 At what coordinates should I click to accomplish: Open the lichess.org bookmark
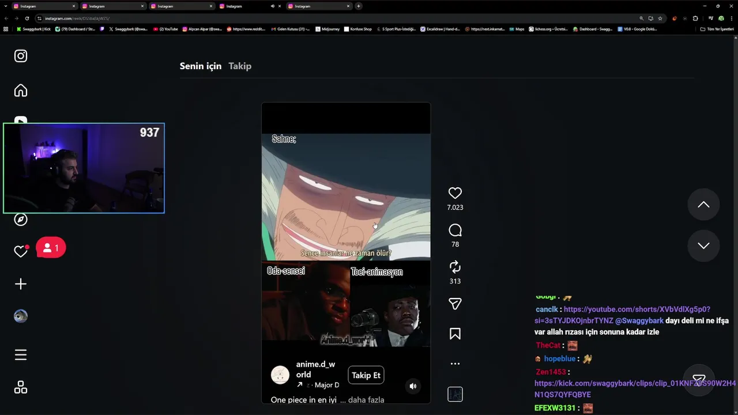(x=548, y=29)
